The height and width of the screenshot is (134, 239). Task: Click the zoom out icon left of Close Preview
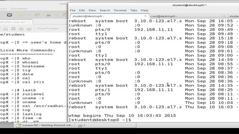(29, 28)
